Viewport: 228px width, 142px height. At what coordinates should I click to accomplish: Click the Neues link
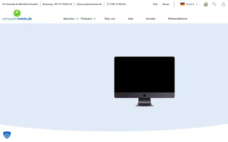coord(166,4)
